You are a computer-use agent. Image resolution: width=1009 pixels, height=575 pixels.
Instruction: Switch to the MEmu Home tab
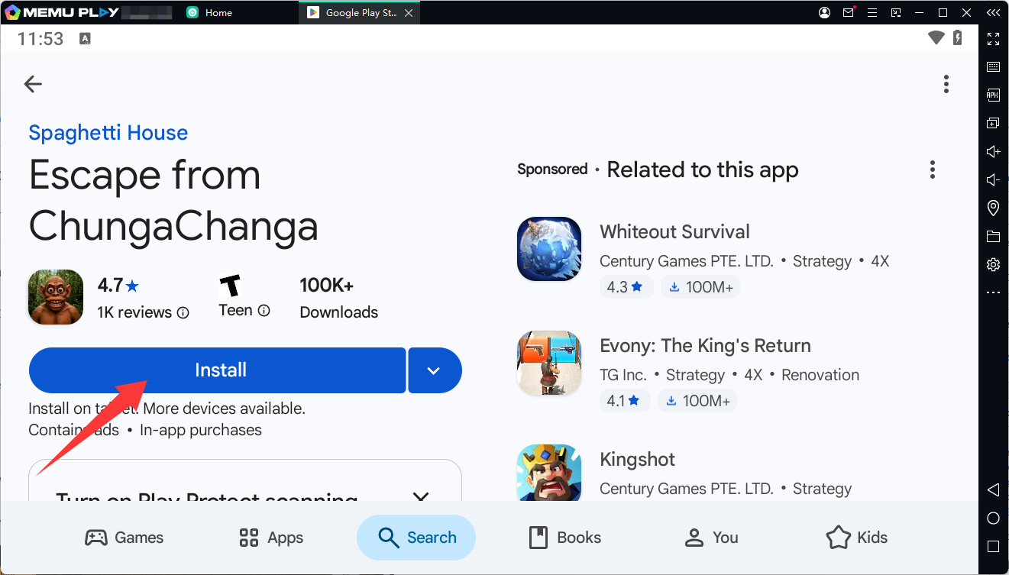pyautogui.click(x=209, y=12)
